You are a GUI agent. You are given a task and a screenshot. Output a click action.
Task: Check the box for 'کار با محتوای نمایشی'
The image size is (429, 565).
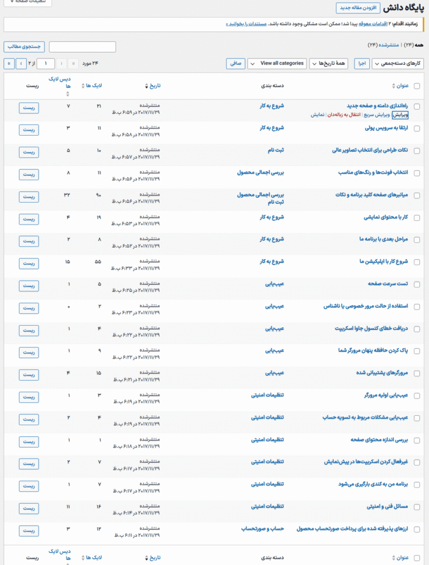[x=417, y=218]
